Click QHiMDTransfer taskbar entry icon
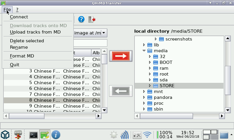 pos(45,135)
